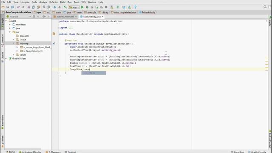The height and width of the screenshot is (153, 272).
Task: Navigate Forward with the grey arrow icon
Action: click(x=59, y=7)
